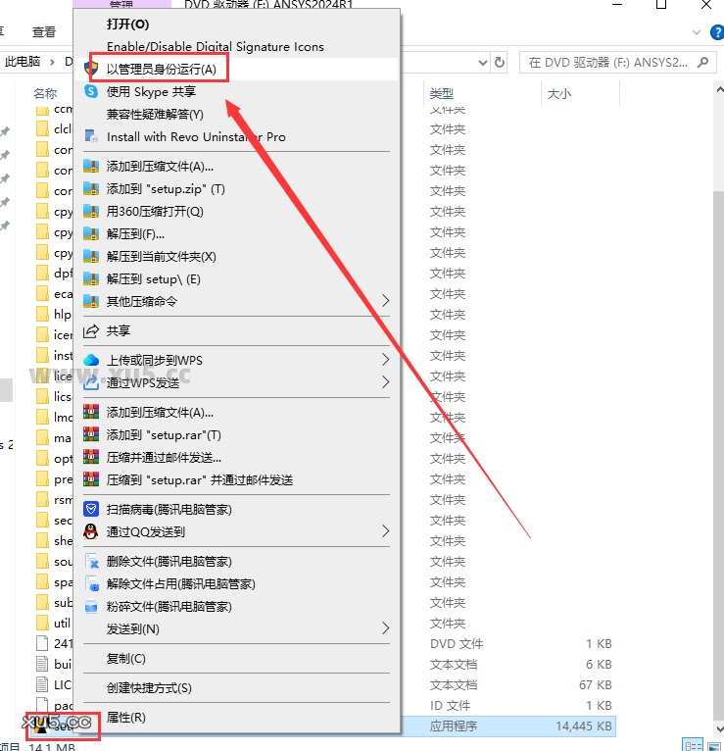Click the 6 KB size cell

[x=600, y=665]
